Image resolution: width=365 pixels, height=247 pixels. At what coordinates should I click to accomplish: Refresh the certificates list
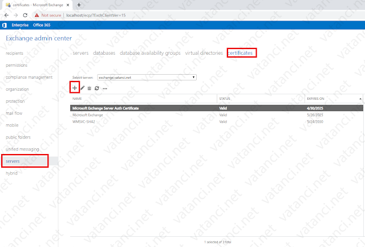[97, 88]
